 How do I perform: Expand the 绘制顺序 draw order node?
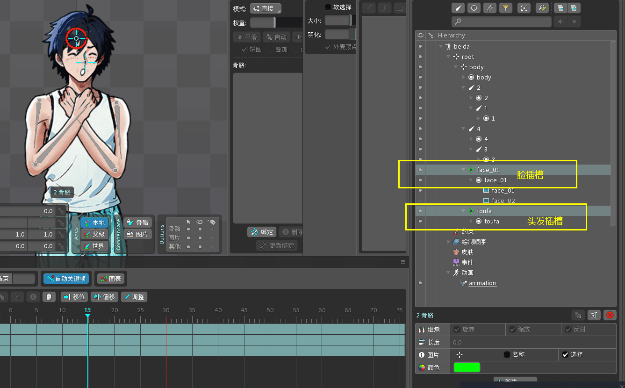point(449,242)
